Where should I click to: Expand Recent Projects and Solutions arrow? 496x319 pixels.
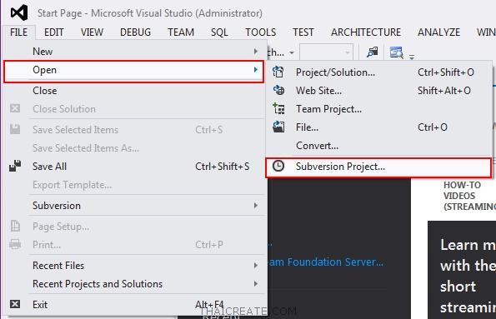(x=256, y=283)
